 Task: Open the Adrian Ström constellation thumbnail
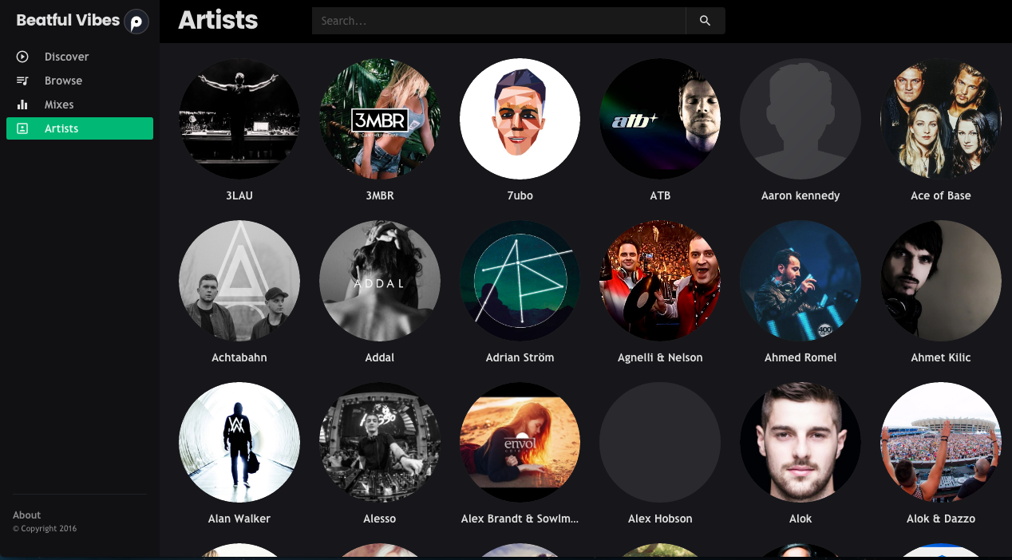(x=520, y=281)
